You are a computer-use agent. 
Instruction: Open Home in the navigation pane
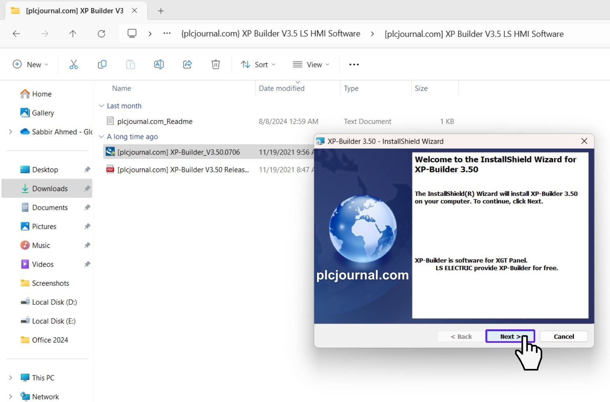42,94
